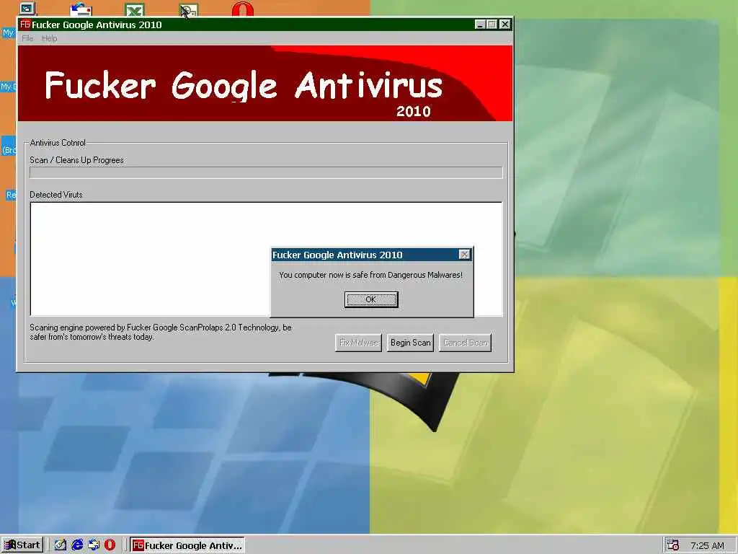The width and height of the screenshot is (738, 554).
Task: Select the antivirus taskbar button
Action: tap(187, 545)
